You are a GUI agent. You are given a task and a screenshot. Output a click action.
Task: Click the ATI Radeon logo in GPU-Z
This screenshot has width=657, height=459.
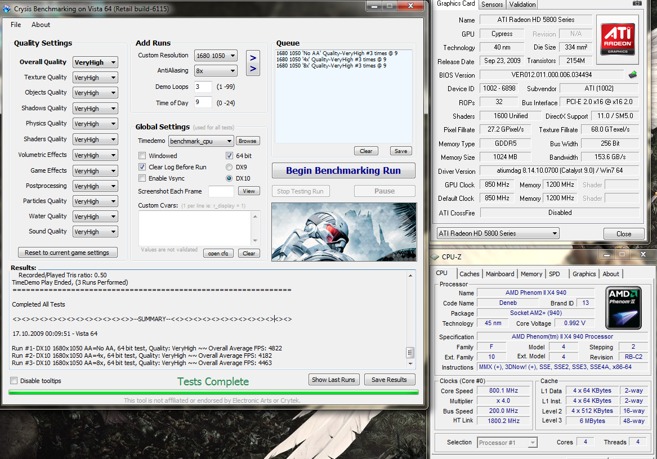(x=618, y=39)
